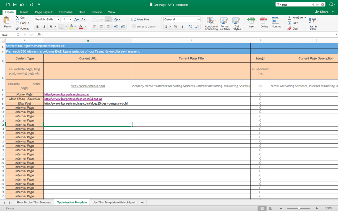Open the font name dropdown
This screenshot has height=211, width=338.
click(x=58, y=20)
